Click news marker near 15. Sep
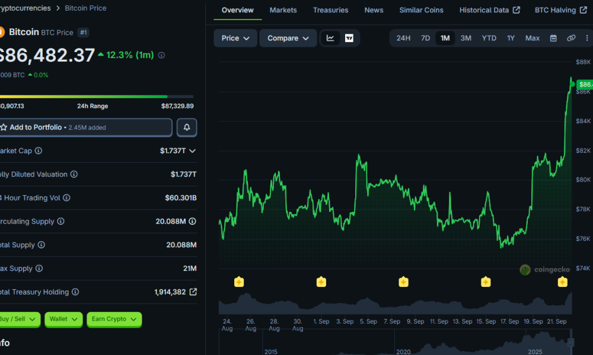Image resolution: width=593 pixels, height=355 pixels. click(x=486, y=282)
